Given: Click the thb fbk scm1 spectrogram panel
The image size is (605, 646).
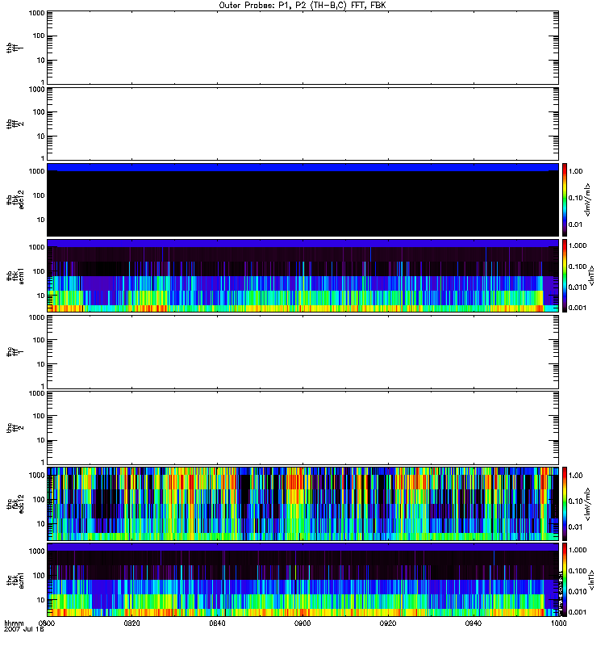Looking at the screenshot, I should tap(302, 275).
